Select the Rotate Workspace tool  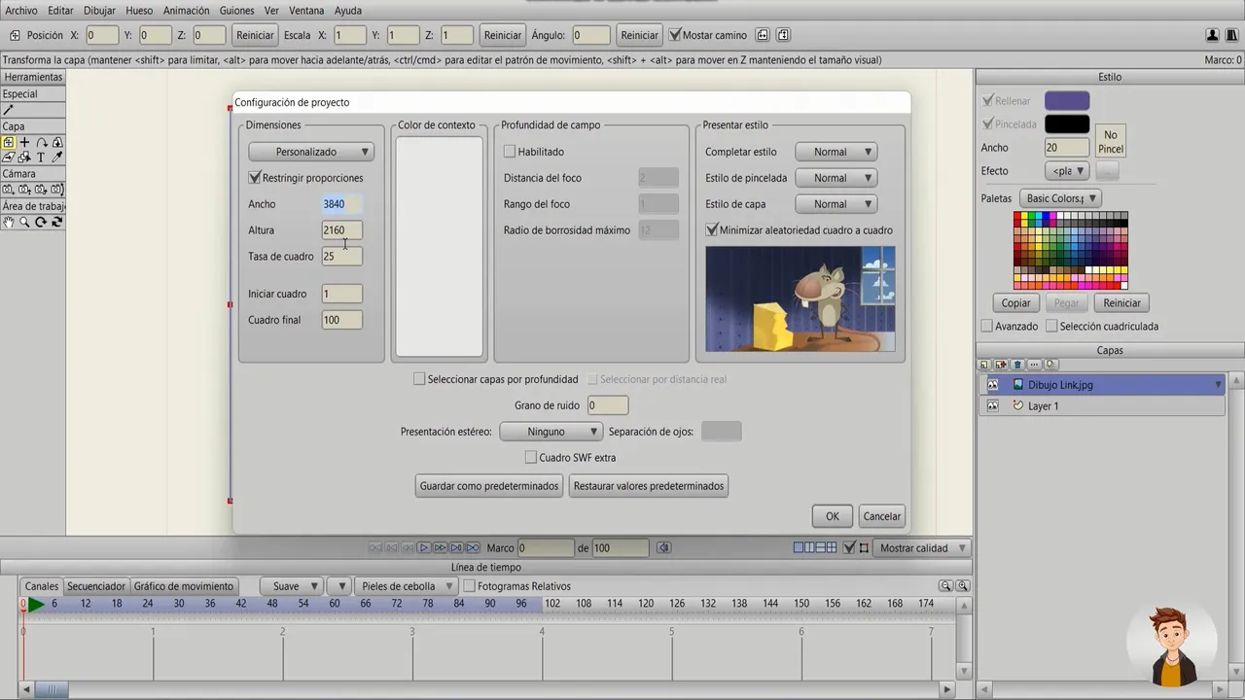pos(41,222)
